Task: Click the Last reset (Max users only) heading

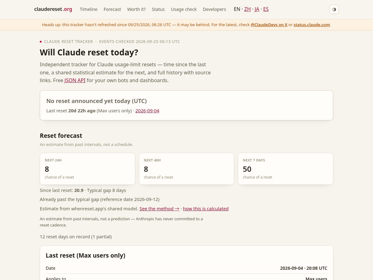Action: coord(85,255)
